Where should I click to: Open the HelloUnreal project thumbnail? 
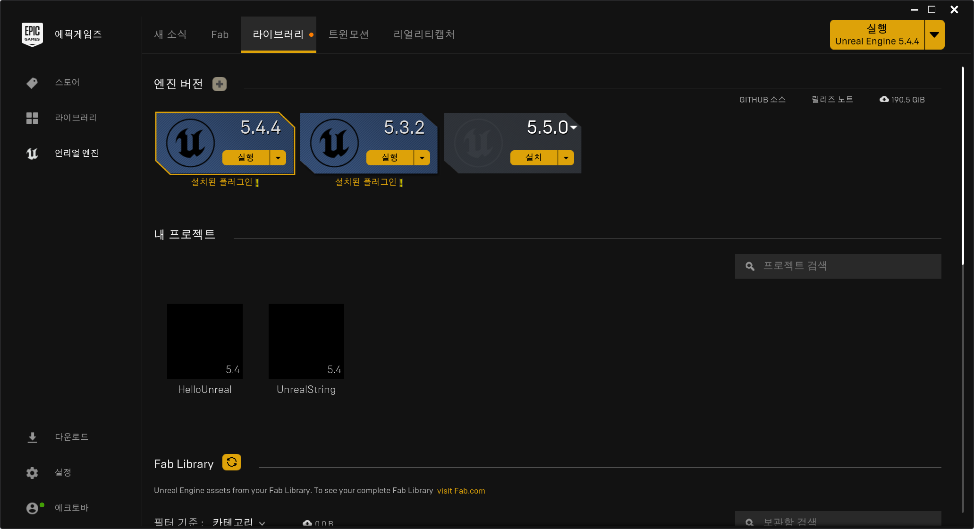pos(205,341)
